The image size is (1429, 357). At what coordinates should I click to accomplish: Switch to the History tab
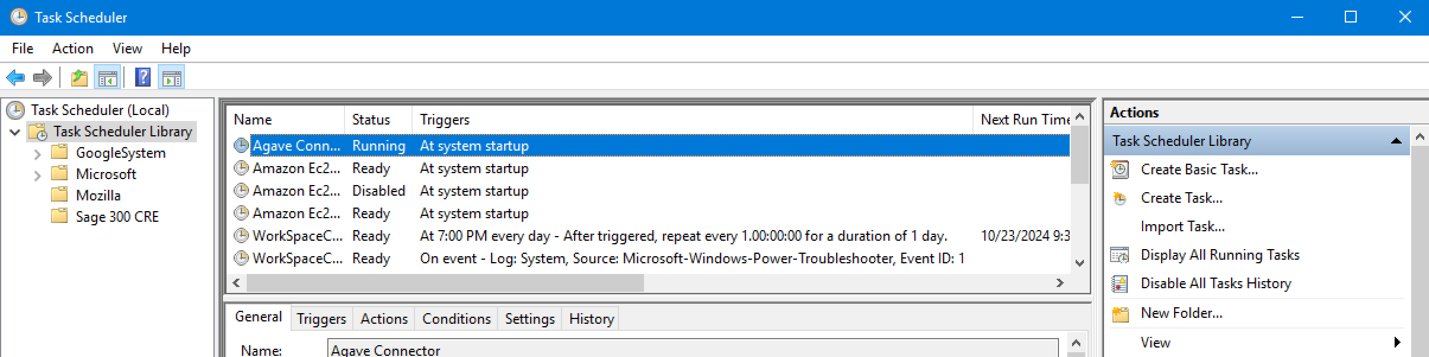[591, 319]
